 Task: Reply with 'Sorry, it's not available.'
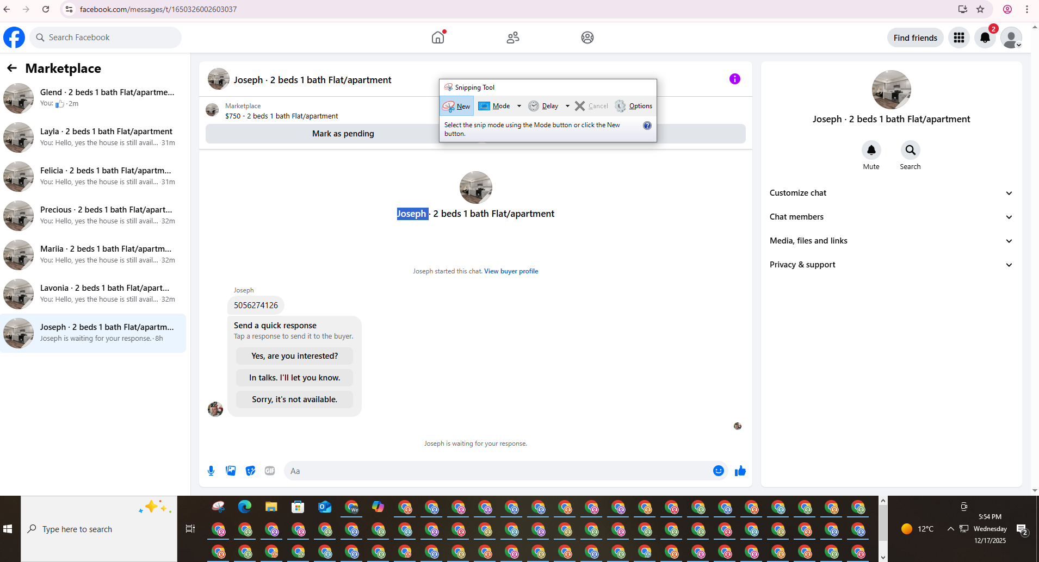pyautogui.click(x=294, y=399)
